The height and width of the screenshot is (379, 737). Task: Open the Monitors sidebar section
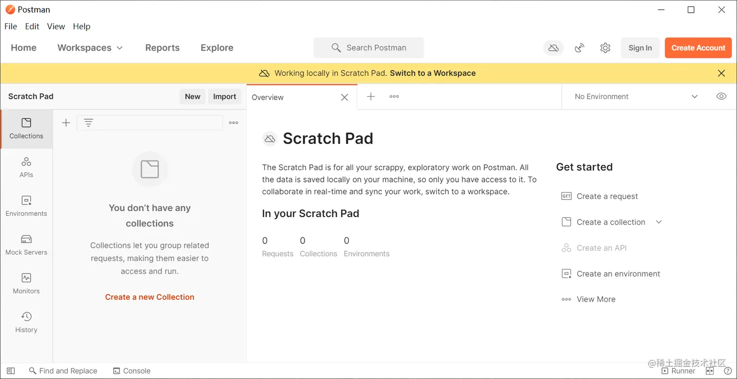(x=26, y=284)
